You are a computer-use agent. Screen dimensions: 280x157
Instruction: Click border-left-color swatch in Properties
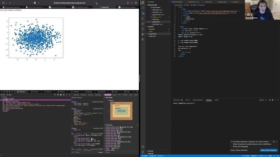pos(118,132)
